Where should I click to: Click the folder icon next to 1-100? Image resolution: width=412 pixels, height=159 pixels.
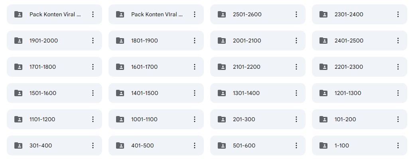point(323,145)
